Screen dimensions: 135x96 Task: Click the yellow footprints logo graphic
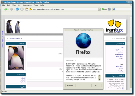pyautogui.click(x=114, y=23)
